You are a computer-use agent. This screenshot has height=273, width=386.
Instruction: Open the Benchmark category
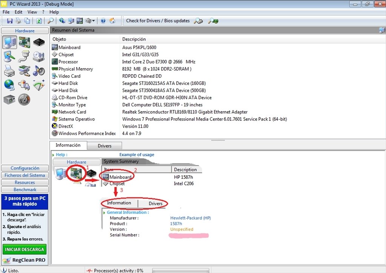(x=25, y=189)
